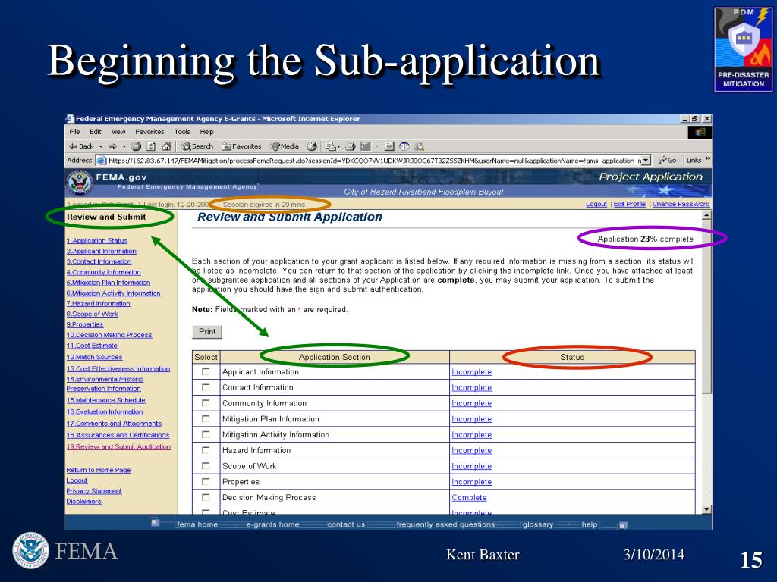This screenshot has height=582, width=777.
Task: Click the globe Research toolbar icon
Action: click(x=404, y=146)
